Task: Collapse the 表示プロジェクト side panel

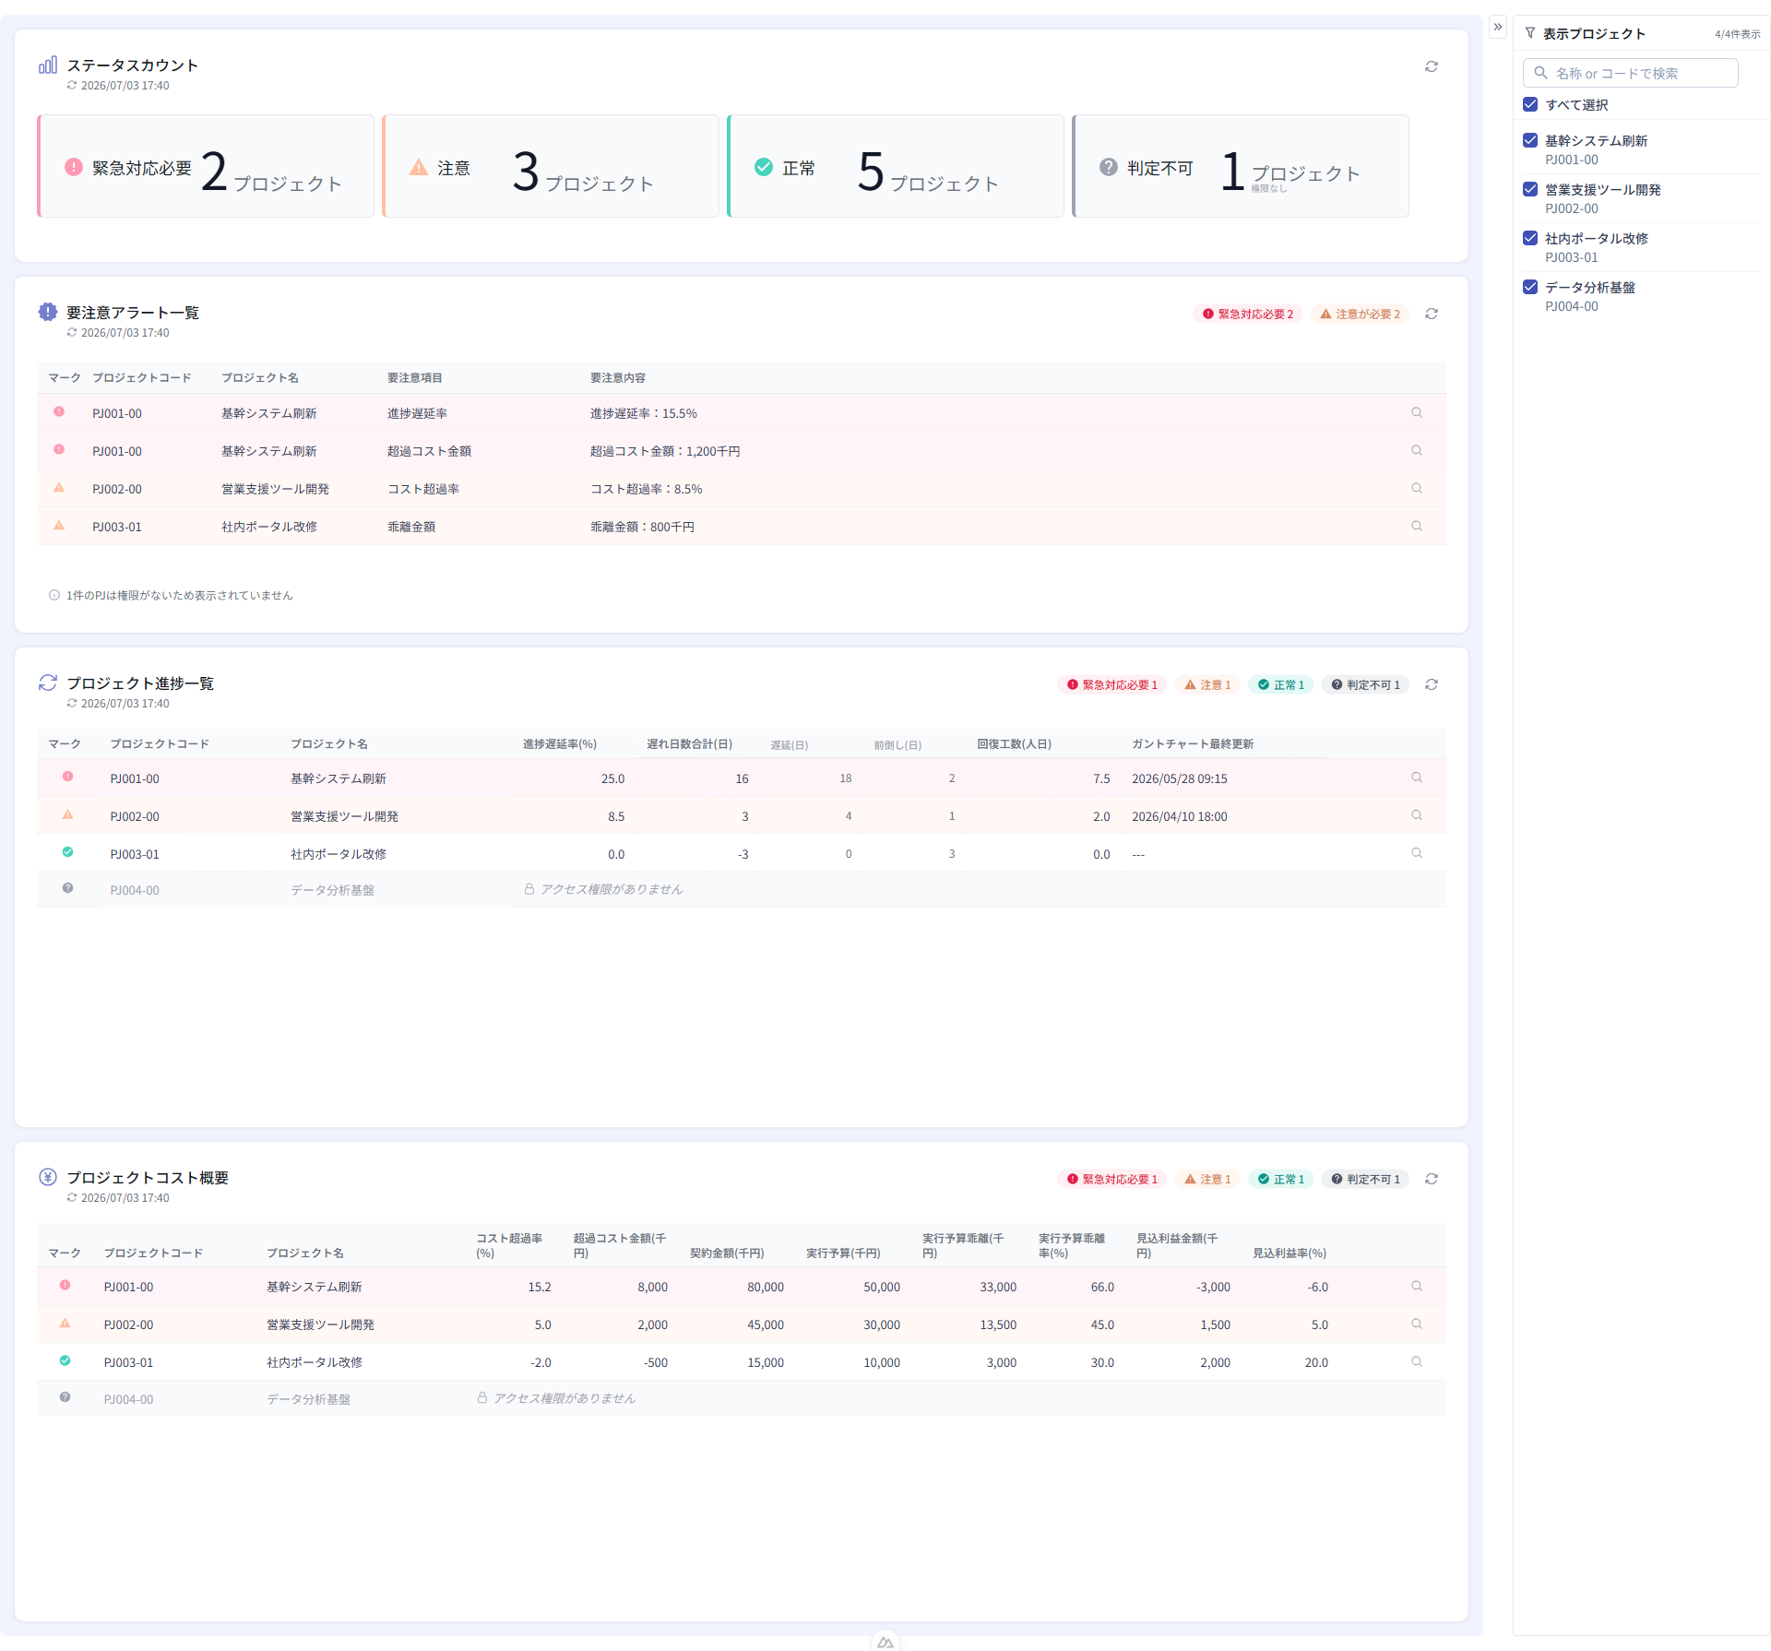Action: pos(1498,27)
